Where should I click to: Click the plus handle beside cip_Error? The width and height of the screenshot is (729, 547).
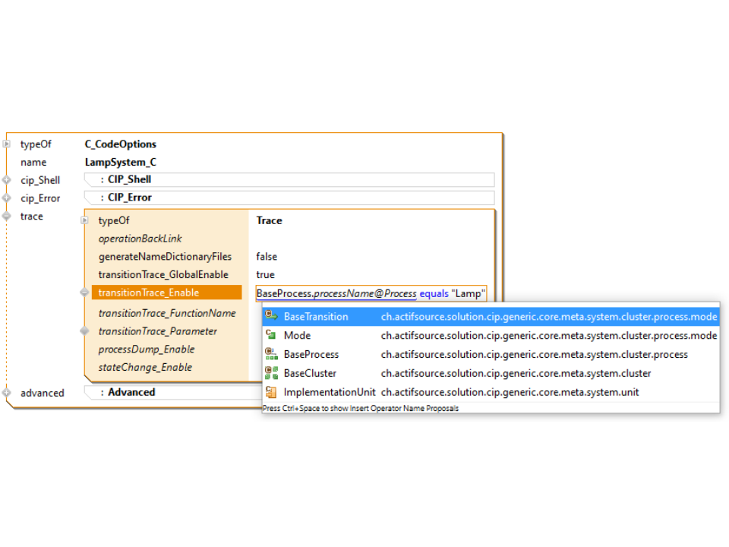pos(7,198)
